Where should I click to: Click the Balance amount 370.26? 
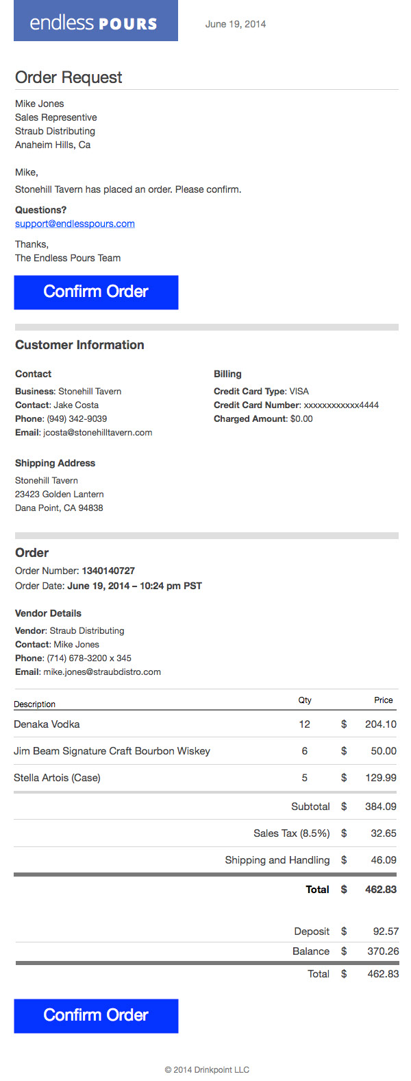tap(383, 951)
